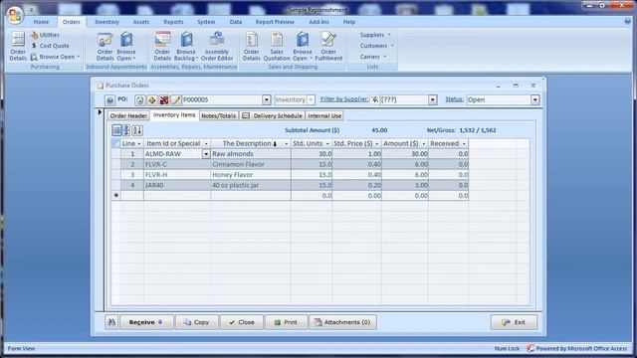Open Sales and Shipping Browse Open
This screenshot has width=637, height=358.
[303, 47]
